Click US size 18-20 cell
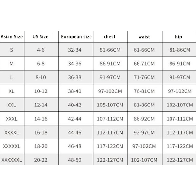 (x=41, y=146)
